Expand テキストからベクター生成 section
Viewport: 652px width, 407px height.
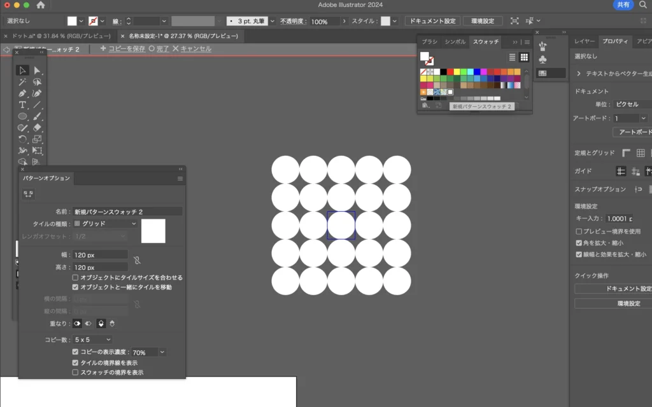pyautogui.click(x=579, y=74)
